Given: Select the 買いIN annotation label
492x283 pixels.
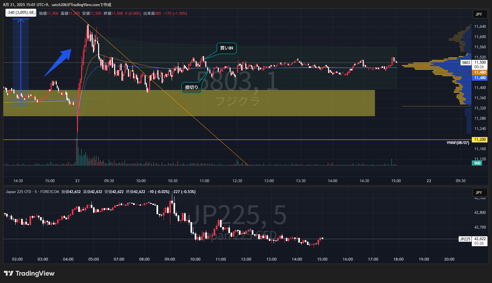Looking at the screenshot, I should click(x=226, y=48).
